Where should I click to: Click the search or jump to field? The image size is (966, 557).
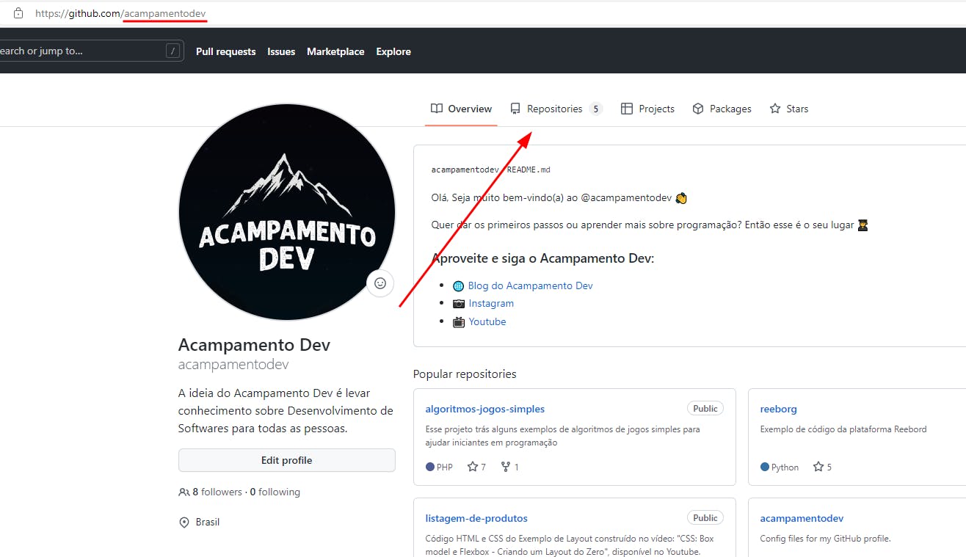pos(90,51)
